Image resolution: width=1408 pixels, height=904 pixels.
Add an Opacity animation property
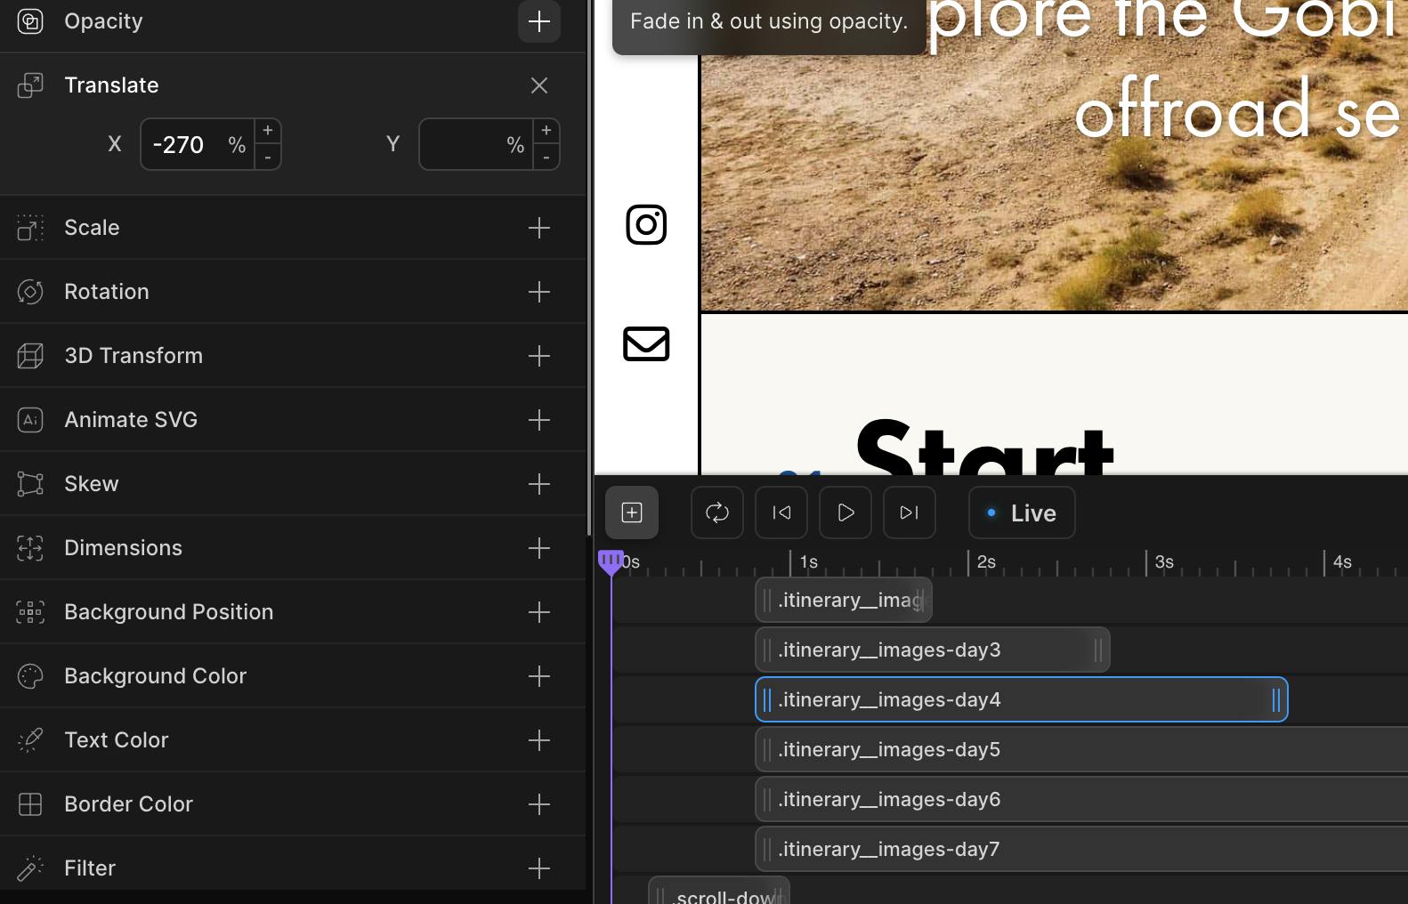(x=538, y=21)
